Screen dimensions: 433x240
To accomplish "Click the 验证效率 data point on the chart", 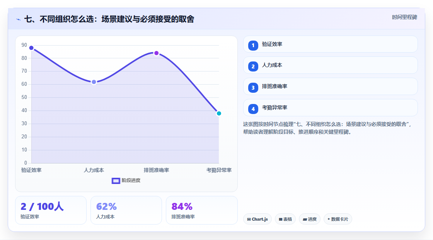I will [x=31, y=48].
